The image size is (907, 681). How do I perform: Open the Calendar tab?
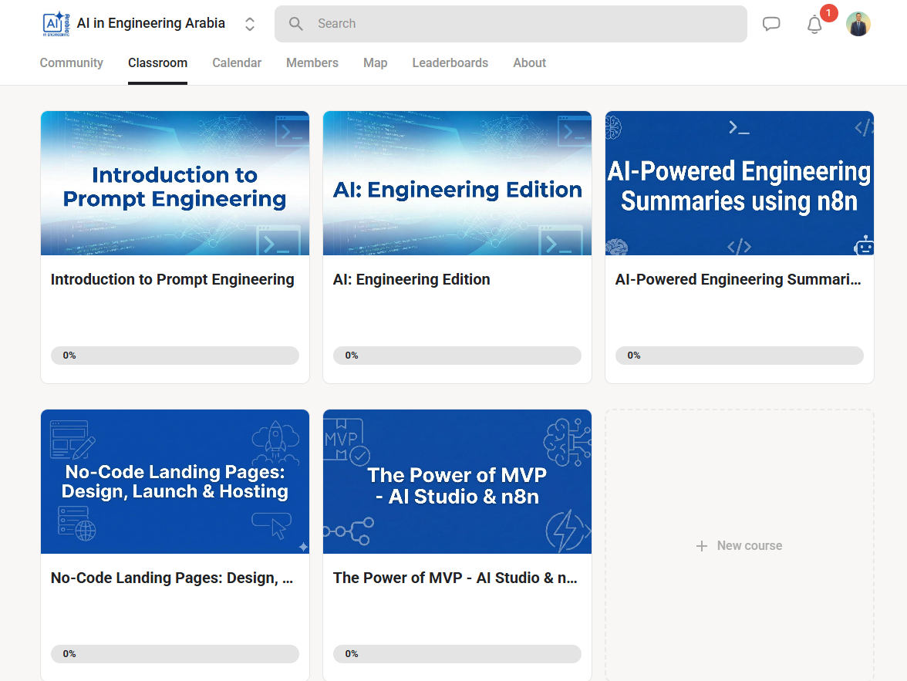(237, 63)
